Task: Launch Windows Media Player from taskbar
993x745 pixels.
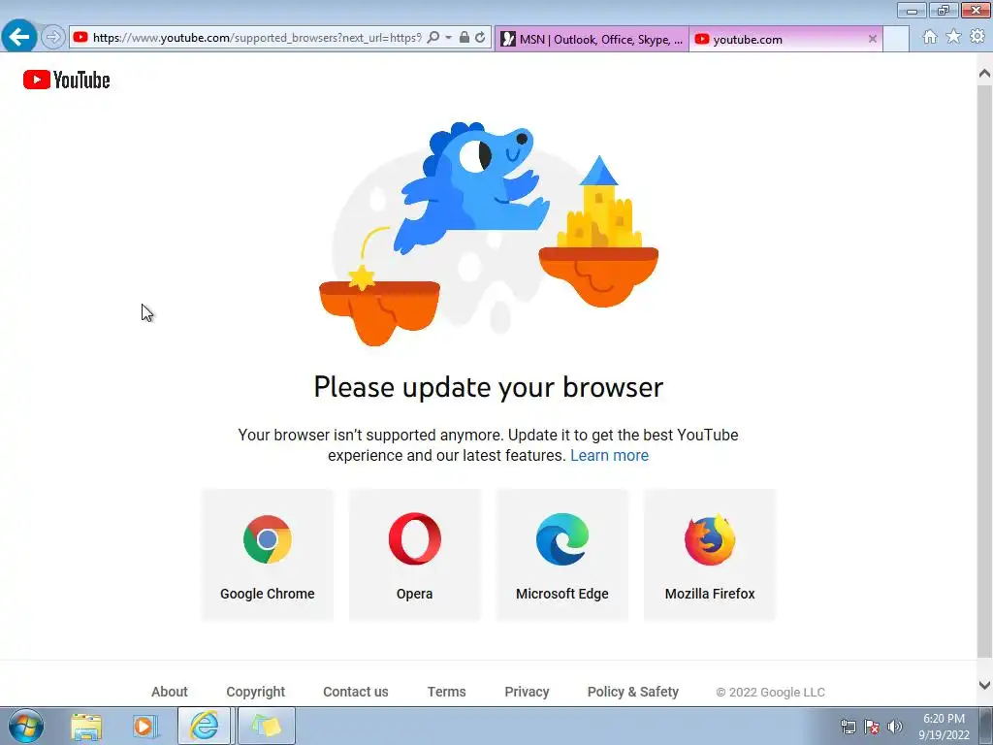Action: tap(145, 726)
